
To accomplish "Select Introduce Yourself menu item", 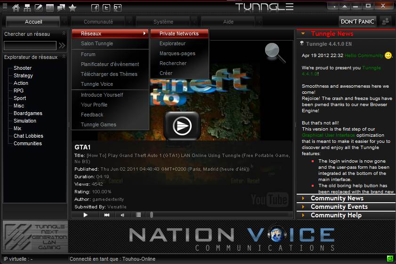I will click(110, 95).
